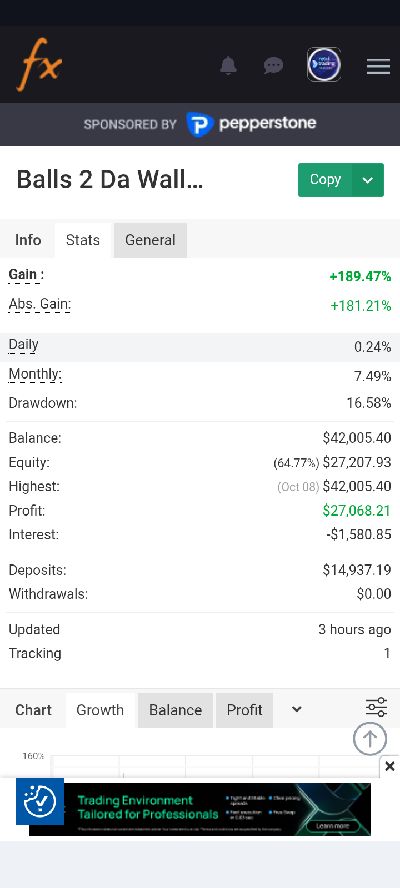
Task: Open the user profile avatar
Action: tap(324, 64)
